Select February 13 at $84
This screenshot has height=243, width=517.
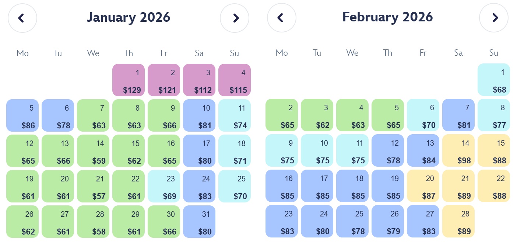(x=423, y=151)
